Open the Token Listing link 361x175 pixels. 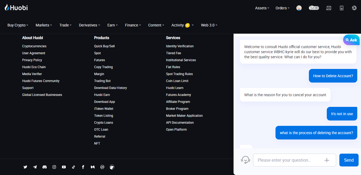click(104, 116)
